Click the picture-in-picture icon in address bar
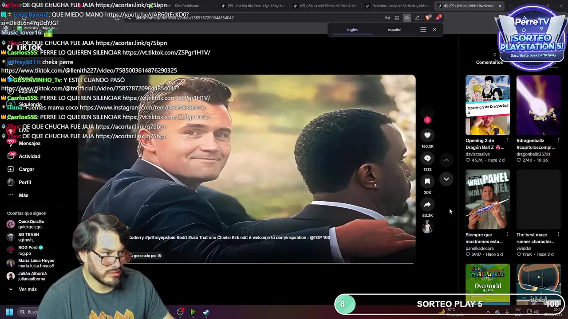The height and width of the screenshot is (319, 568). 397,18
